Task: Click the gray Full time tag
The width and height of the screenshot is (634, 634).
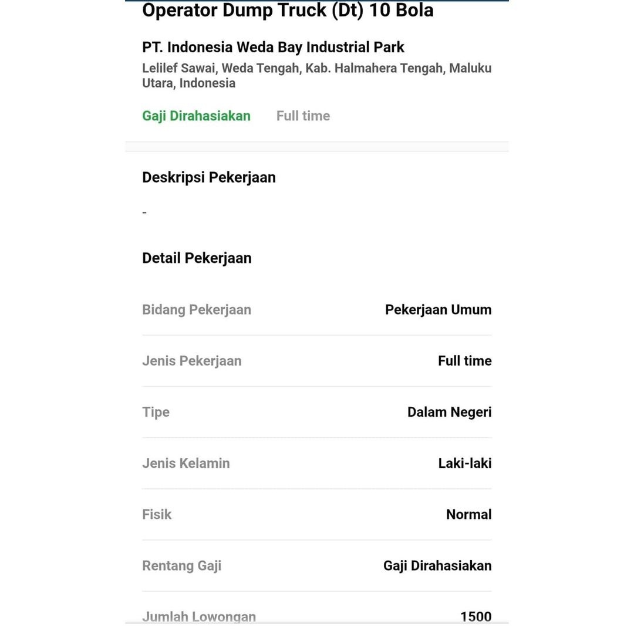Action: [303, 116]
